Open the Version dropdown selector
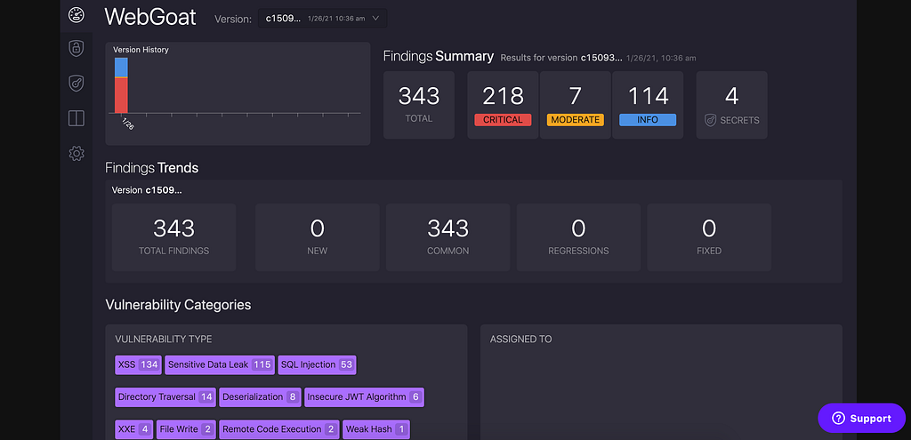 322,18
